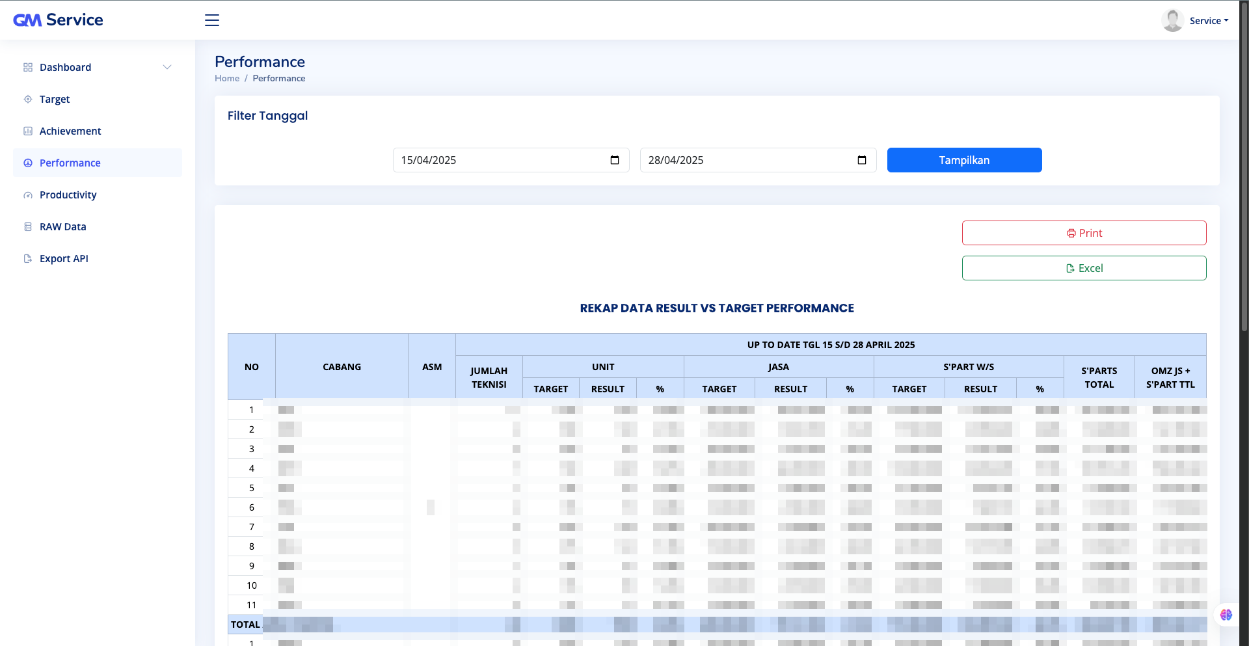Click the Dashboard grid icon
1249x646 pixels.
pos(28,67)
